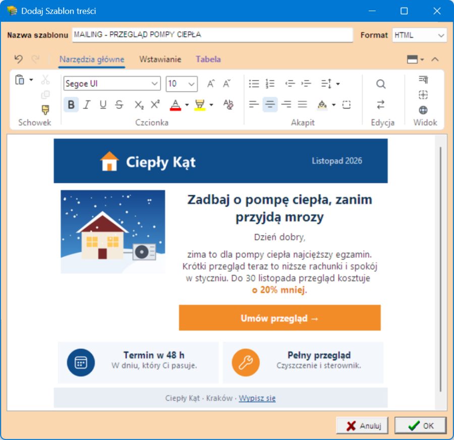The image size is (454, 440).
Task: Toggle Underline formatting
Action: [x=103, y=104]
